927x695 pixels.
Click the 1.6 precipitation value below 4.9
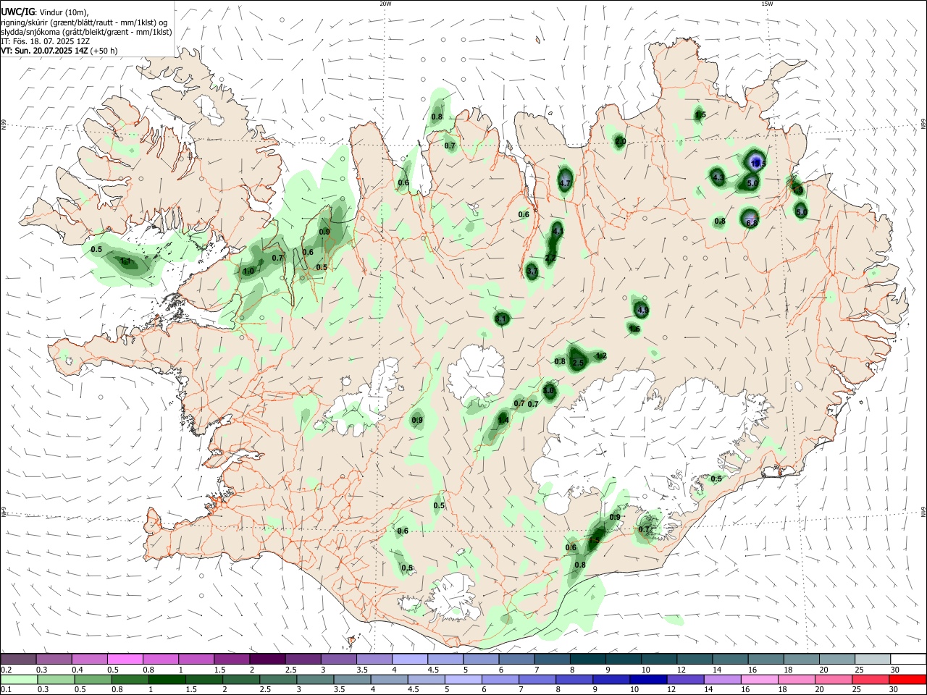(634, 329)
